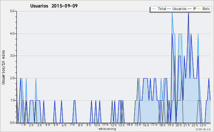This screenshot has width=214, height=132.
Task: Click the '10 h' x-axis label
Action: (97, 125)
